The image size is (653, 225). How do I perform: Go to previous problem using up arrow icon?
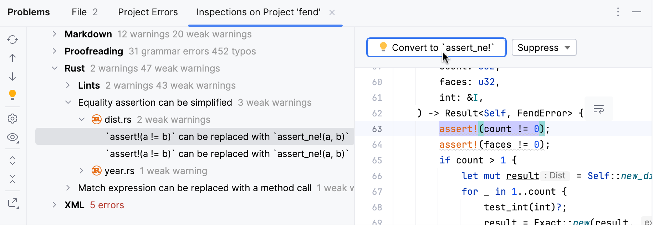coord(12,58)
